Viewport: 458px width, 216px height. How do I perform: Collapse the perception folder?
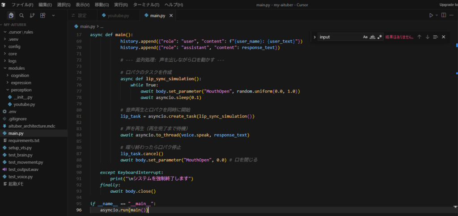[x=21, y=90]
